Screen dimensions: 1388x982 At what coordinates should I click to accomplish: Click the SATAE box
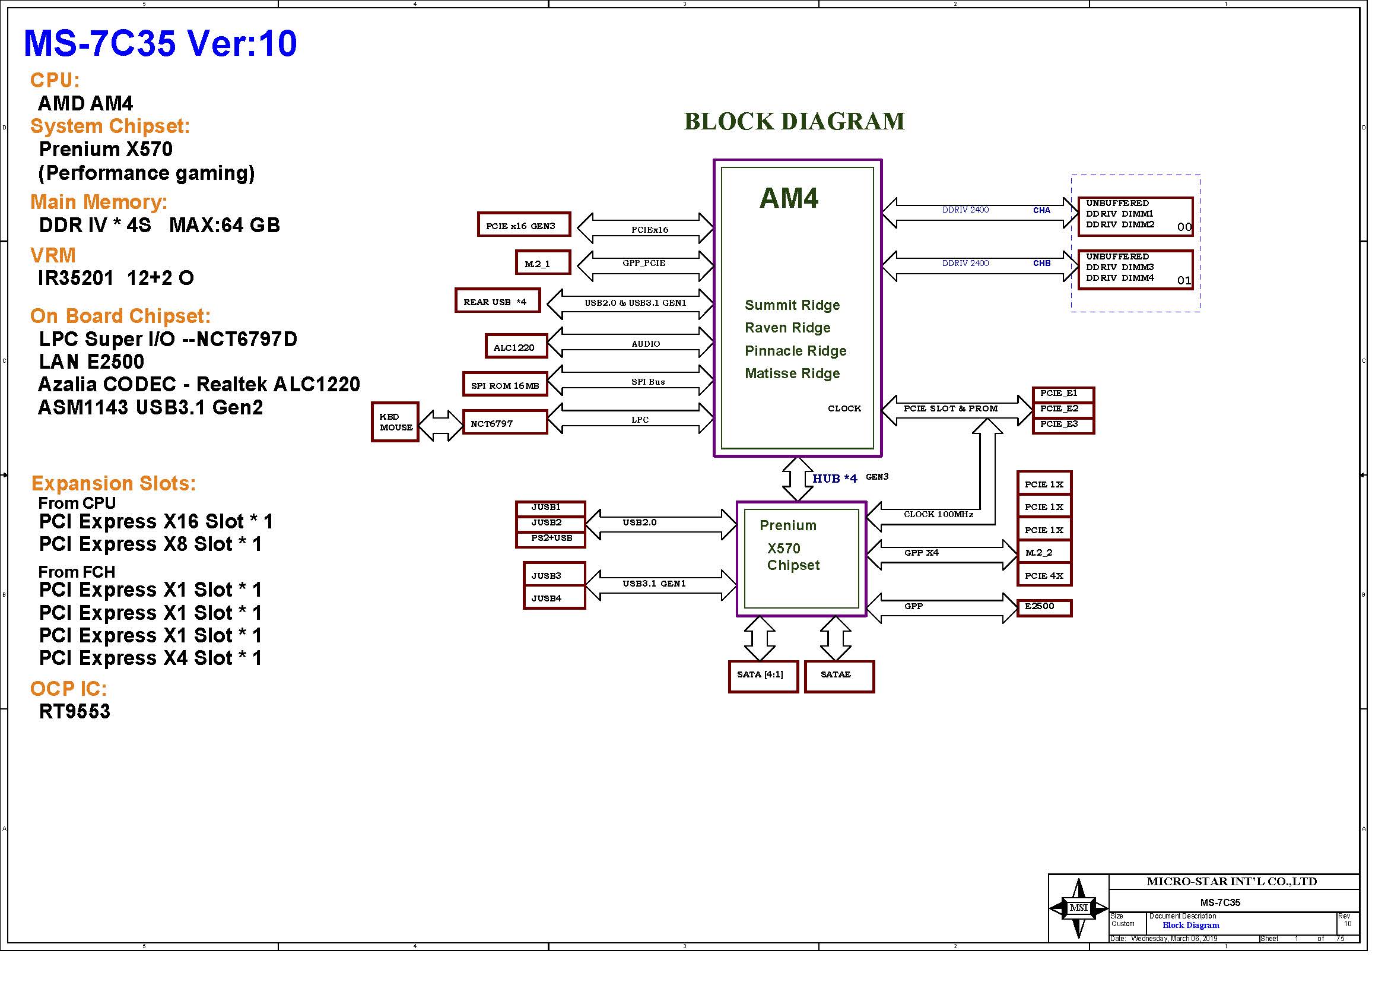[x=838, y=676]
